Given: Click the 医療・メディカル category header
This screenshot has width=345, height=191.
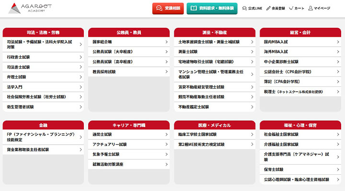Looking at the screenshot, I should (x=215, y=125).
